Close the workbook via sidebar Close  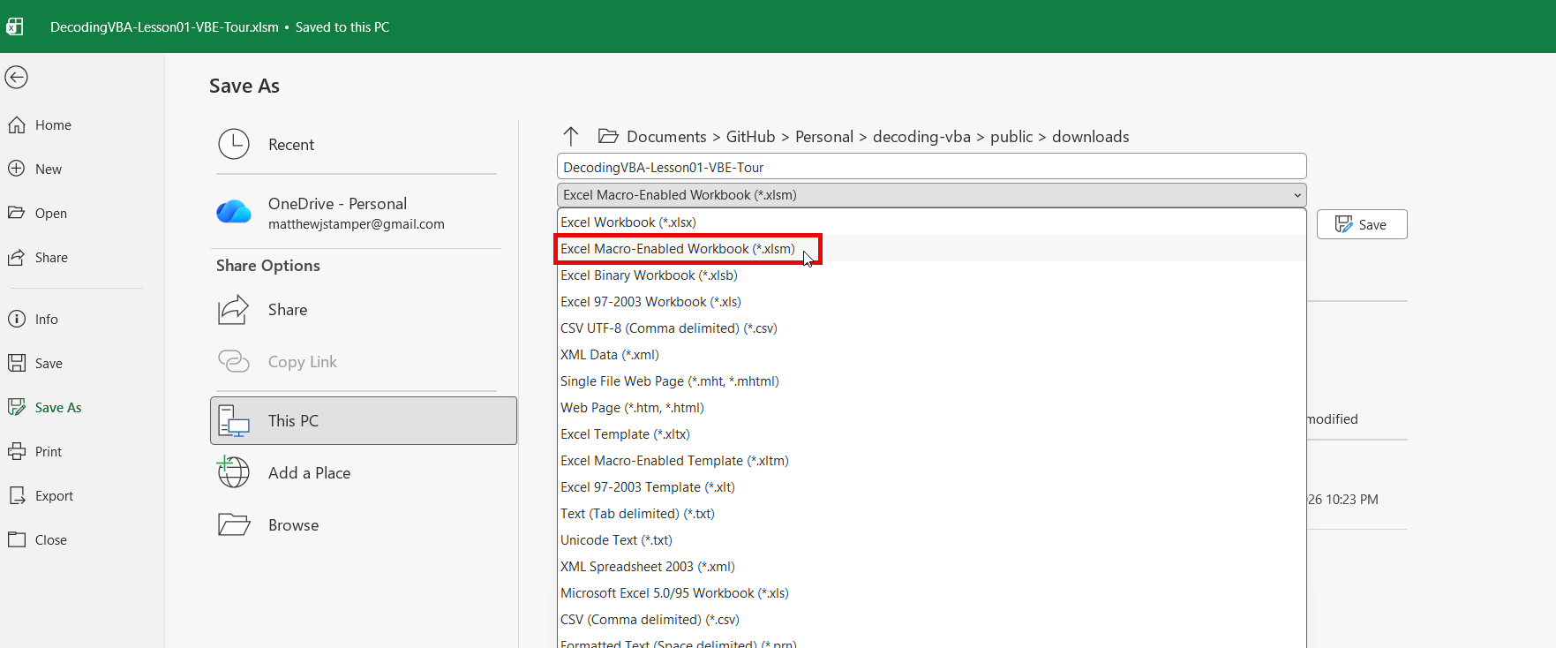[38, 540]
